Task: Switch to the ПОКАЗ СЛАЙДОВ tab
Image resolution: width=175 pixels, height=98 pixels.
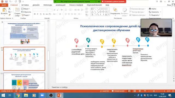Action: click(76, 5)
